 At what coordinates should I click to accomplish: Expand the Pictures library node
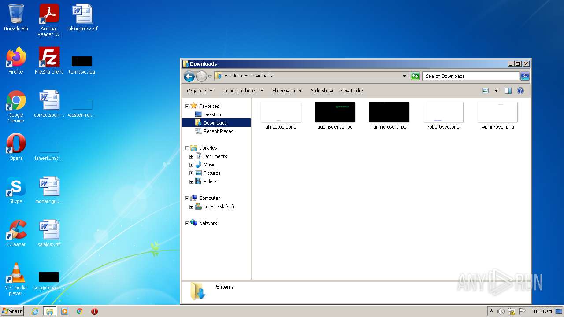(x=191, y=173)
